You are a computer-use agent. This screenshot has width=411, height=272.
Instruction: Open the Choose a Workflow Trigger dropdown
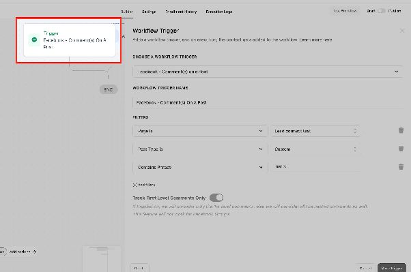268,72
